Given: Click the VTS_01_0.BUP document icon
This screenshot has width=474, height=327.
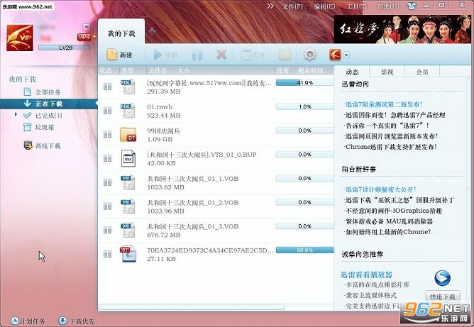Looking at the screenshot, I should [x=128, y=158].
